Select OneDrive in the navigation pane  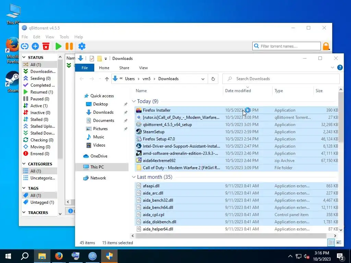click(x=99, y=156)
